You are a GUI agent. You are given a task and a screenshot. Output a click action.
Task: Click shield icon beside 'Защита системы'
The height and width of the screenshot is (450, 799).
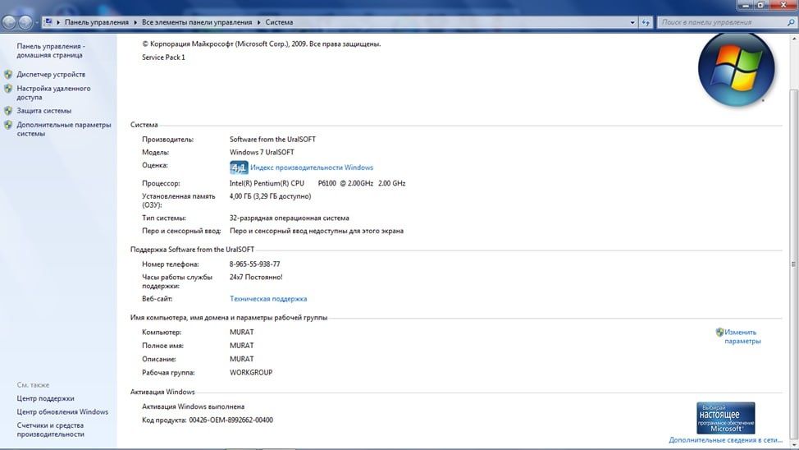click(8, 110)
